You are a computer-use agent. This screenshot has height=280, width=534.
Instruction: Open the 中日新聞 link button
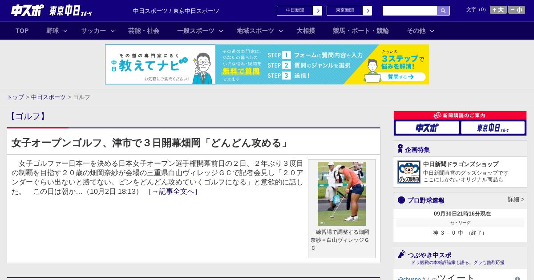click(x=295, y=11)
